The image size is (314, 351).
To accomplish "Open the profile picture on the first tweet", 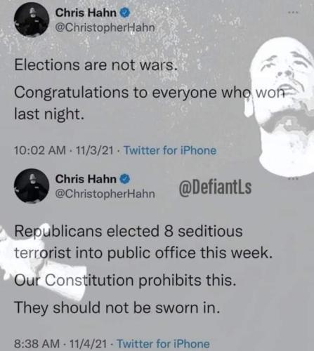I will (x=32, y=19).
